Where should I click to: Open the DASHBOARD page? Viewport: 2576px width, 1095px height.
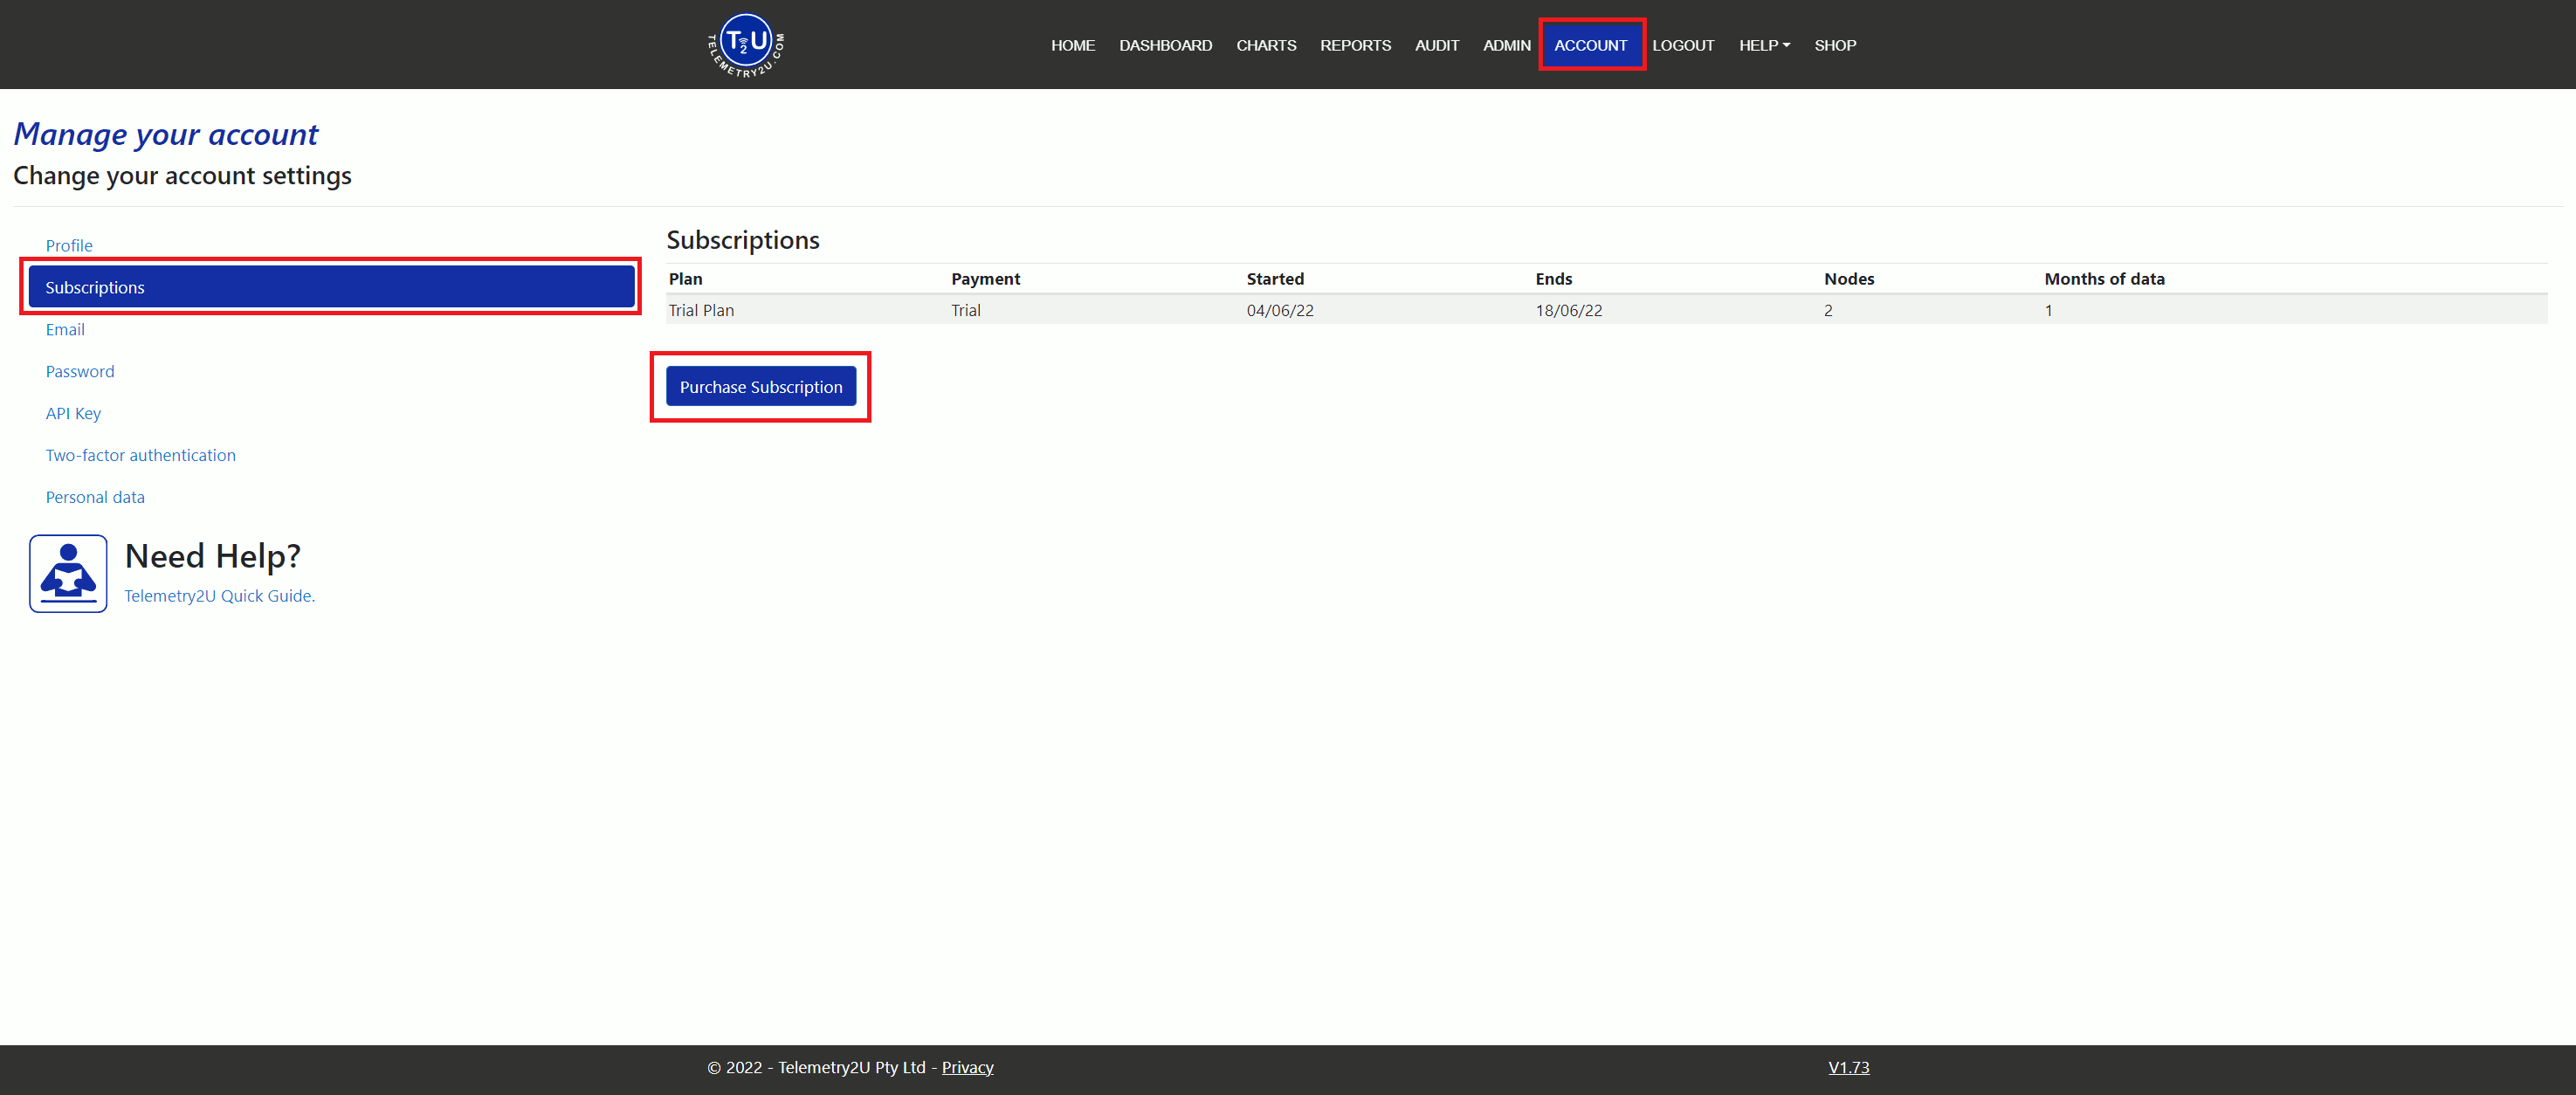click(1165, 45)
